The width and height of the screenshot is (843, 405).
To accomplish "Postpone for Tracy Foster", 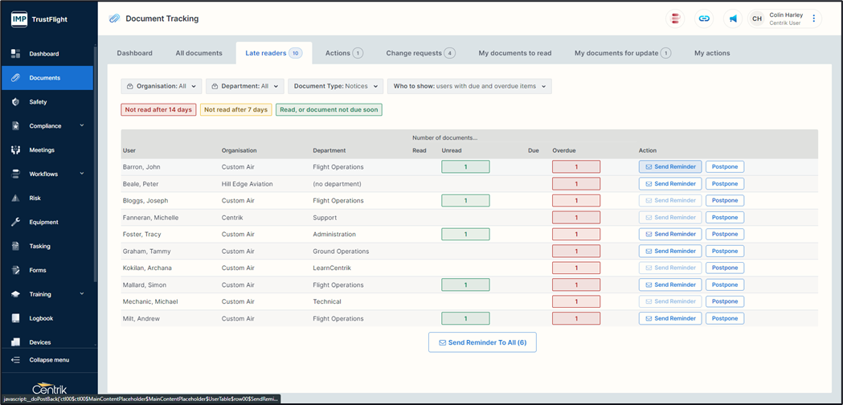I will pos(724,235).
